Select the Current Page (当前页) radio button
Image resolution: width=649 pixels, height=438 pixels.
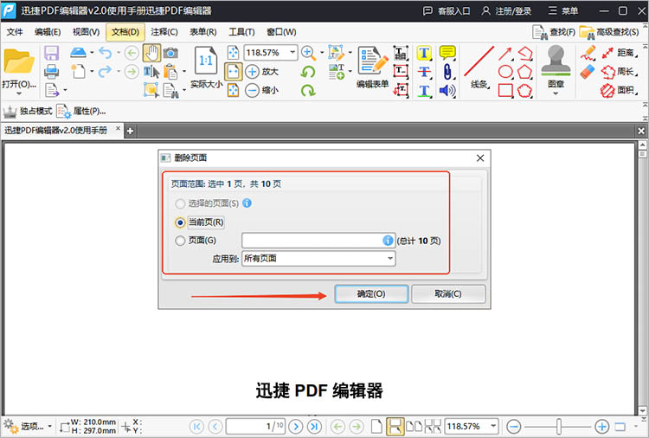click(180, 222)
